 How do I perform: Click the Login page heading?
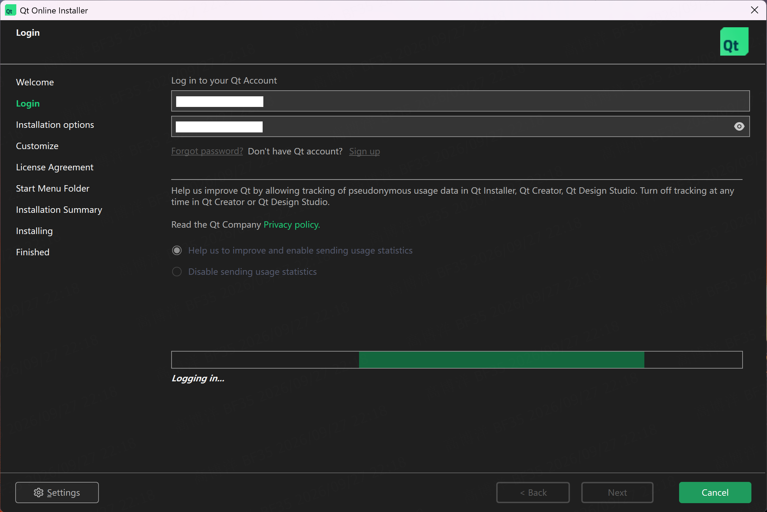coord(28,33)
